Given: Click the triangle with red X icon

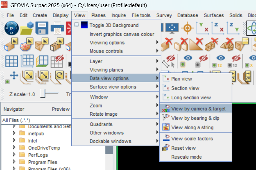Looking at the screenshot, I should click(x=196, y=44).
